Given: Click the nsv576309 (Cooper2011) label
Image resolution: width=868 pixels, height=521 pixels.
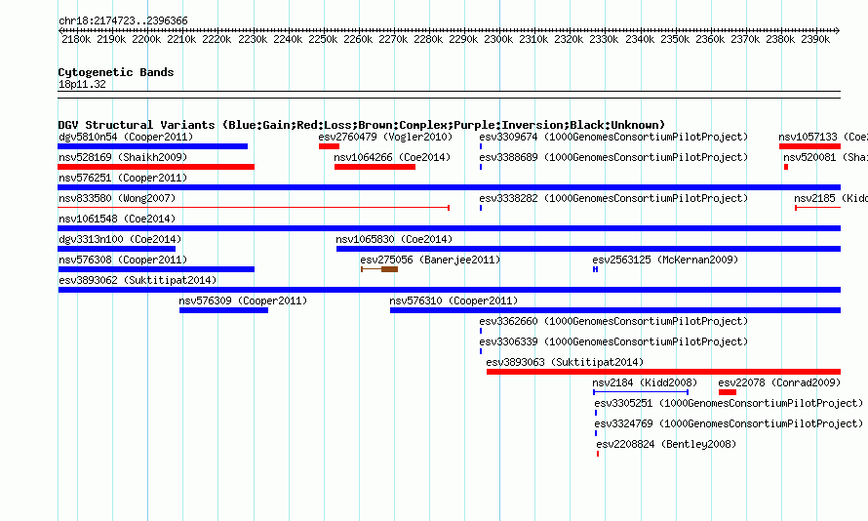Looking at the screenshot, I should click(x=243, y=301).
